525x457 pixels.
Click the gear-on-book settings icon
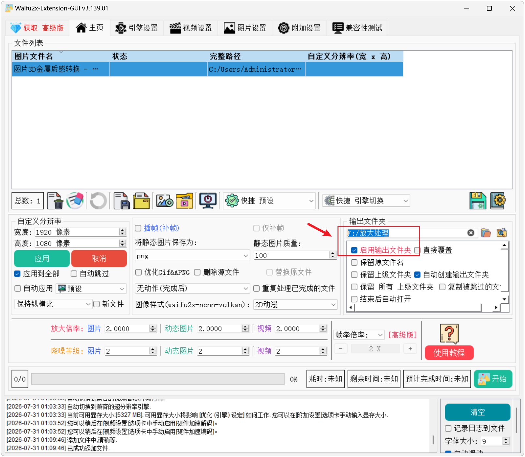tap(498, 201)
